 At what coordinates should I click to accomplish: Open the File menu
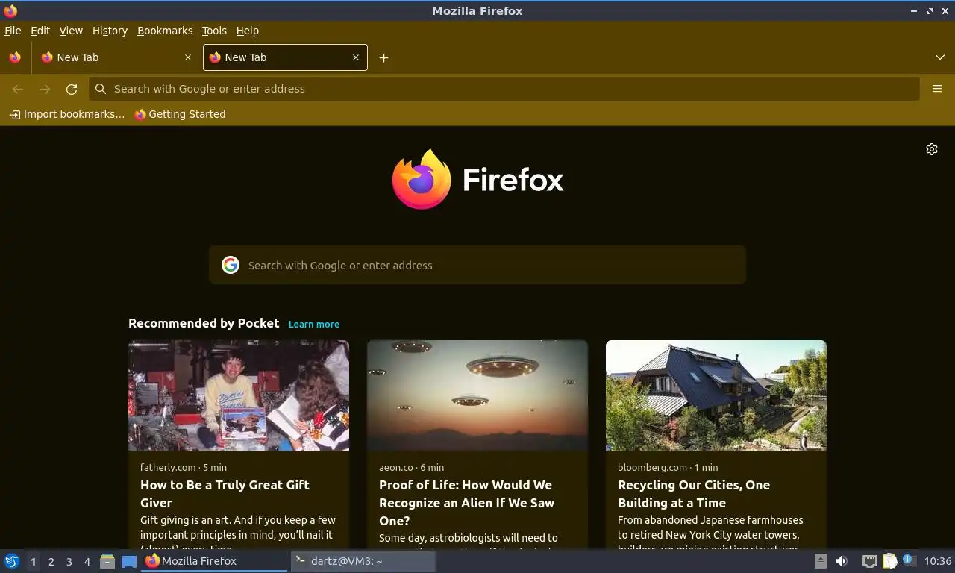pos(13,31)
